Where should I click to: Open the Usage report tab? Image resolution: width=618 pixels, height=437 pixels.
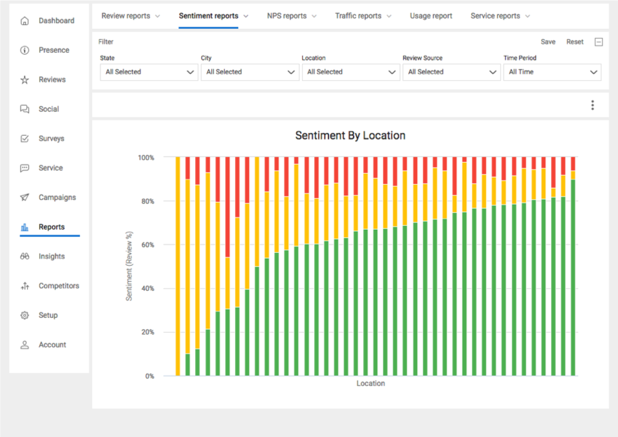[x=431, y=16]
